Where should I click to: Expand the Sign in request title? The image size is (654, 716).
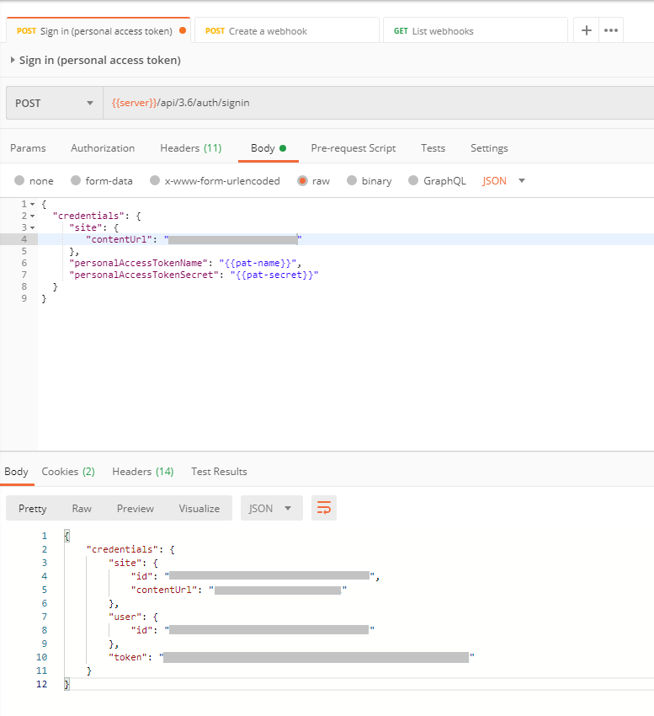point(13,60)
